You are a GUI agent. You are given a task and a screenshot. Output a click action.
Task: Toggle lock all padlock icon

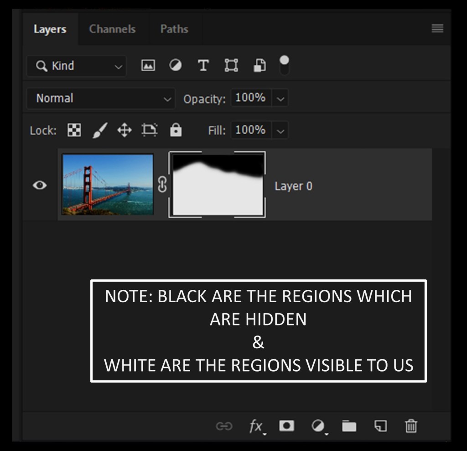(x=176, y=131)
